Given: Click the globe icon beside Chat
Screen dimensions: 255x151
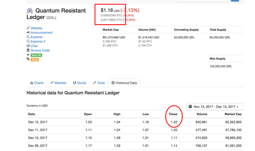Looking at the screenshot, I should coord(28,46).
